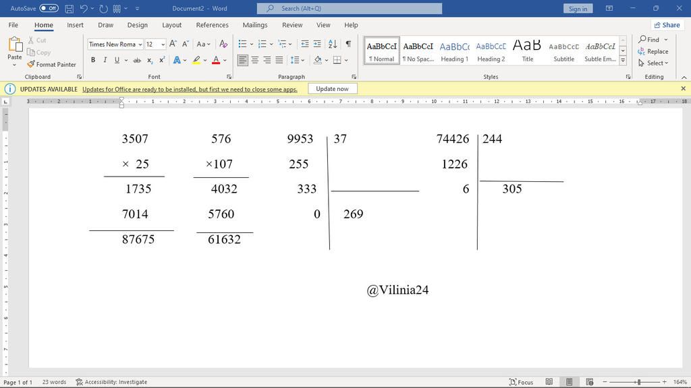Image resolution: width=691 pixels, height=388 pixels.
Task: Switch to the Design tab
Action: (138, 25)
